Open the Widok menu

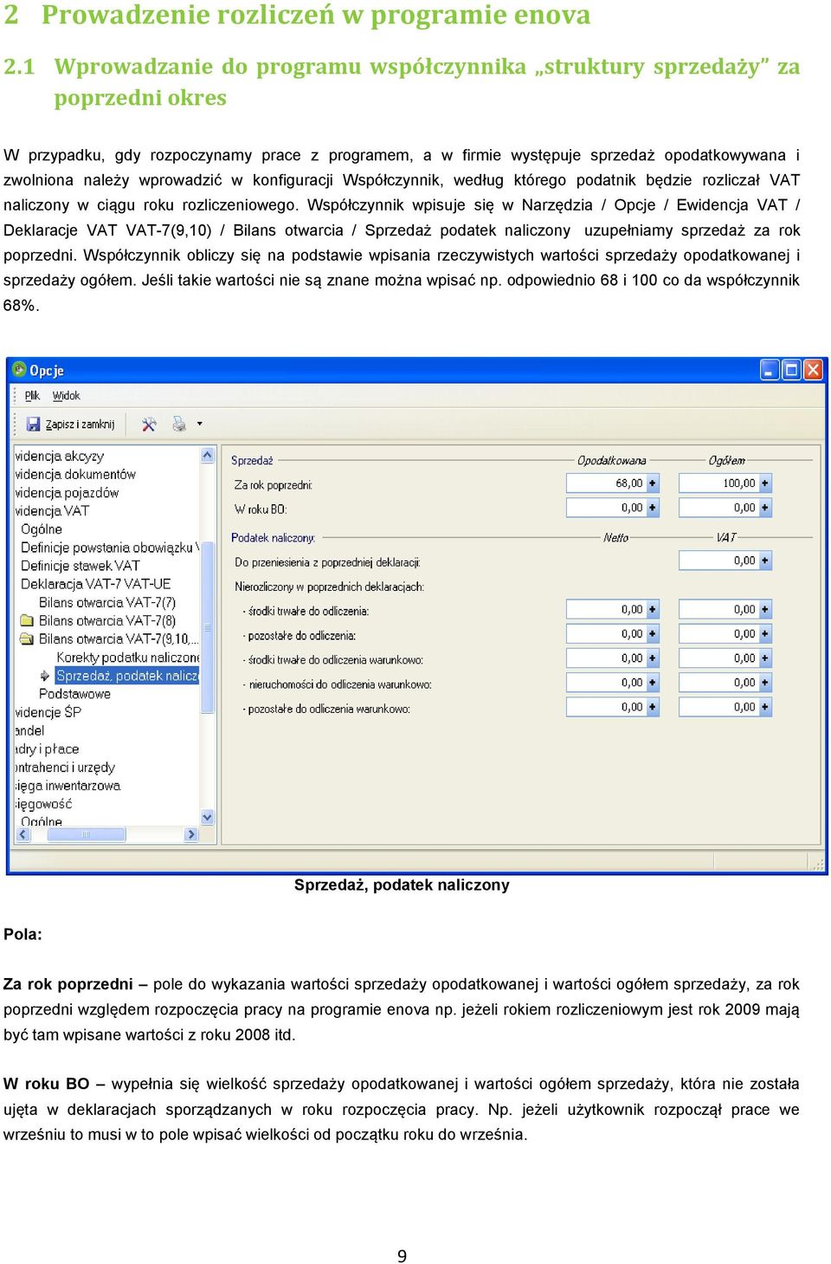pos(66,396)
